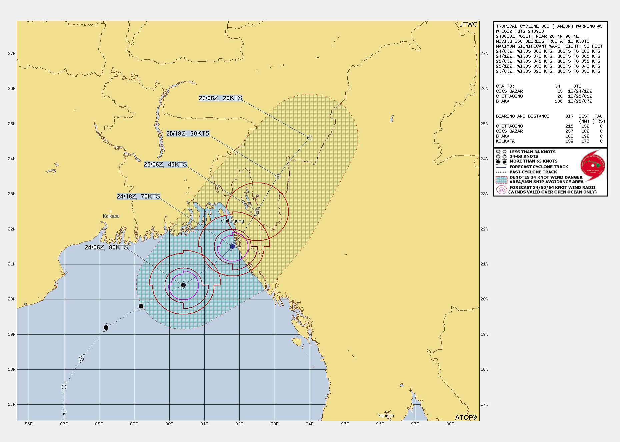Click the '24/06Z, 80KTS' map label
Image resolution: width=620 pixels, height=442 pixels.
coord(106,247)
